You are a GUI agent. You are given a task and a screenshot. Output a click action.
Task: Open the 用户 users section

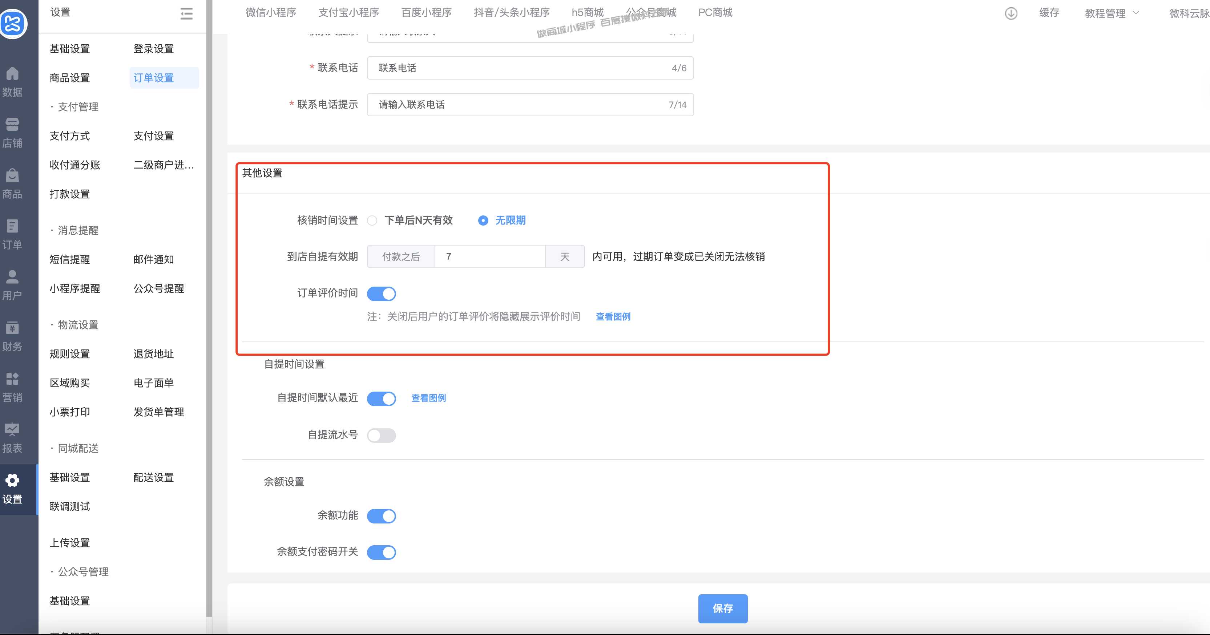point(12,286)
